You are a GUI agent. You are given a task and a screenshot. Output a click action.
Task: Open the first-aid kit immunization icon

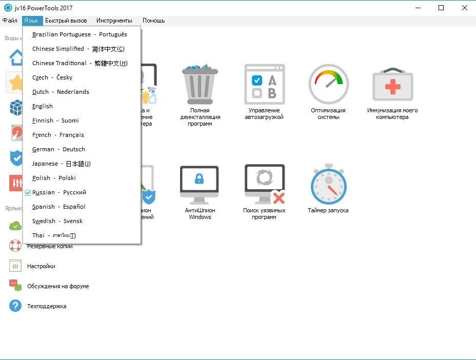pos(392,84)
